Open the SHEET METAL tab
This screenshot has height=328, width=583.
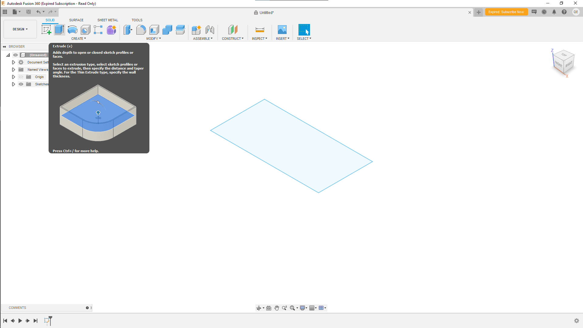pyautogui.click(x=107, y=20)
